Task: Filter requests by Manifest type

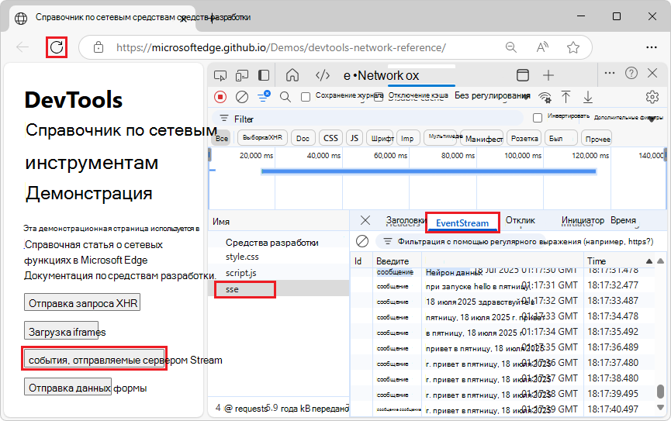Action: click(x=483, y=139)
